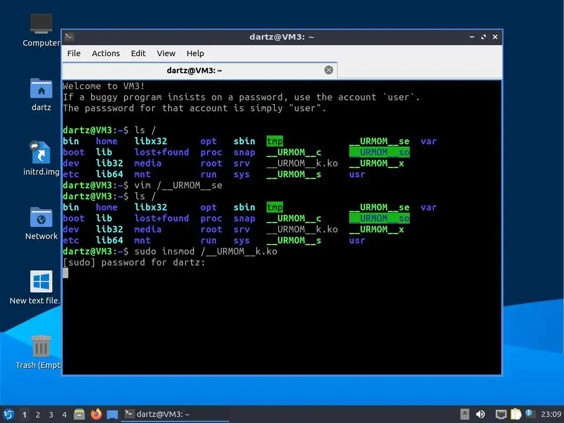Click the 'If a buggy program insists' line
The image size is (564, 423).
(241, 97)
